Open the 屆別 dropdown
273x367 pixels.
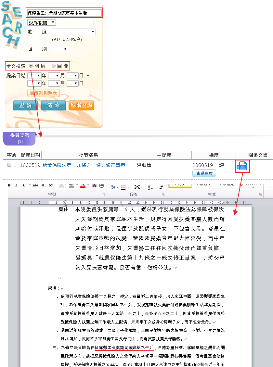point(60,49)
